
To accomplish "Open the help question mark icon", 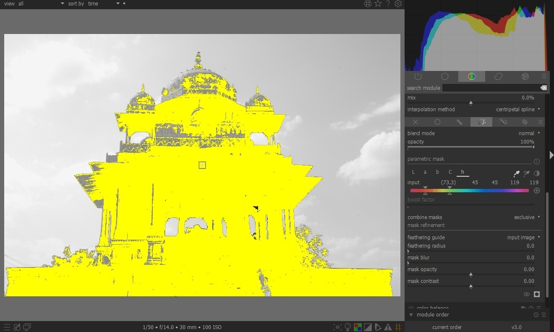I will (388, 4).
